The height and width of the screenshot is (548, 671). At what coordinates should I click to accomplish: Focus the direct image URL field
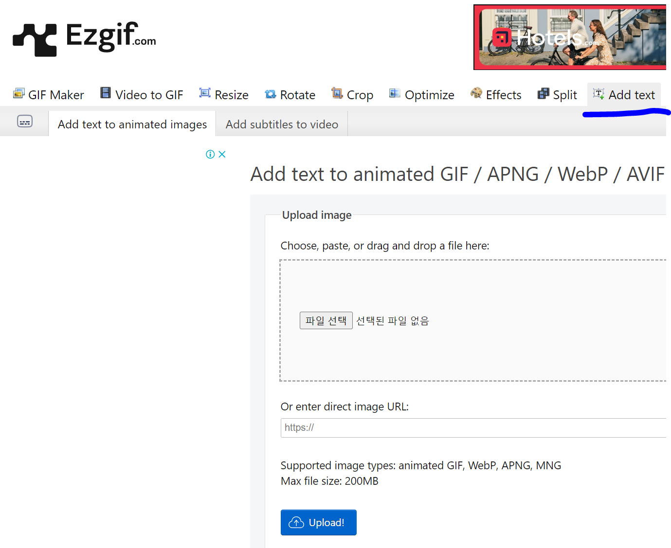tap(473, 428)
